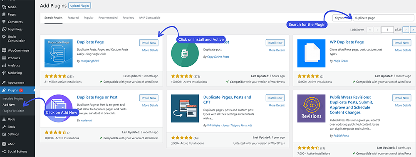Install the Duplicate Page plugin
This screenshot has height=157, width=416.
pyautogui.click(x=149, y=43)
